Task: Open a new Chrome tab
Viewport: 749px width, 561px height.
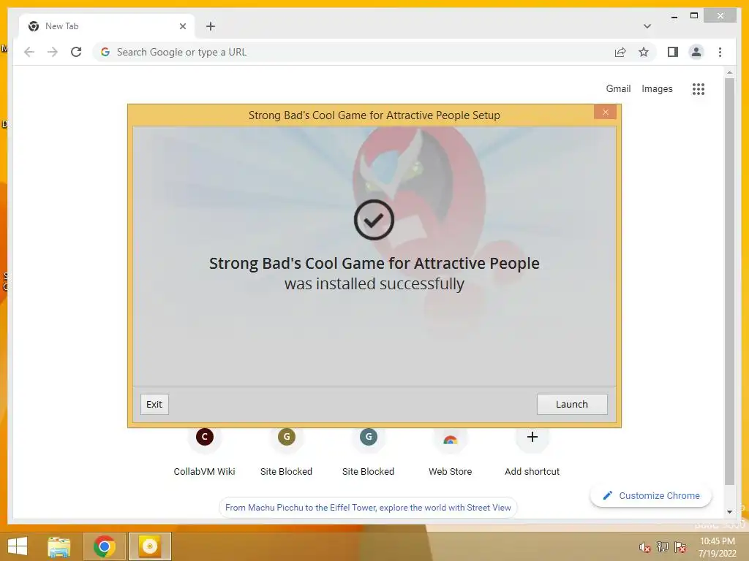Action: coord(211,26)
